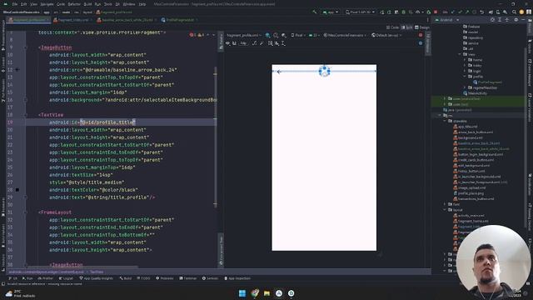Click the Undo arrow in main toolbar
Image resolution: width=533 pixels, height=300 pixels.
point(481,12)
